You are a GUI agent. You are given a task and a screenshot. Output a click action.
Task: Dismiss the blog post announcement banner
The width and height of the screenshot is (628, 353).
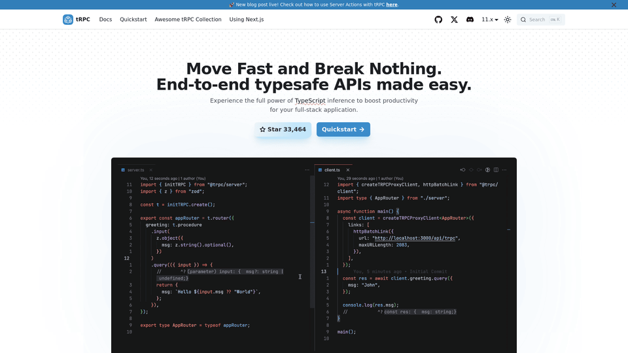click(614, 5)
